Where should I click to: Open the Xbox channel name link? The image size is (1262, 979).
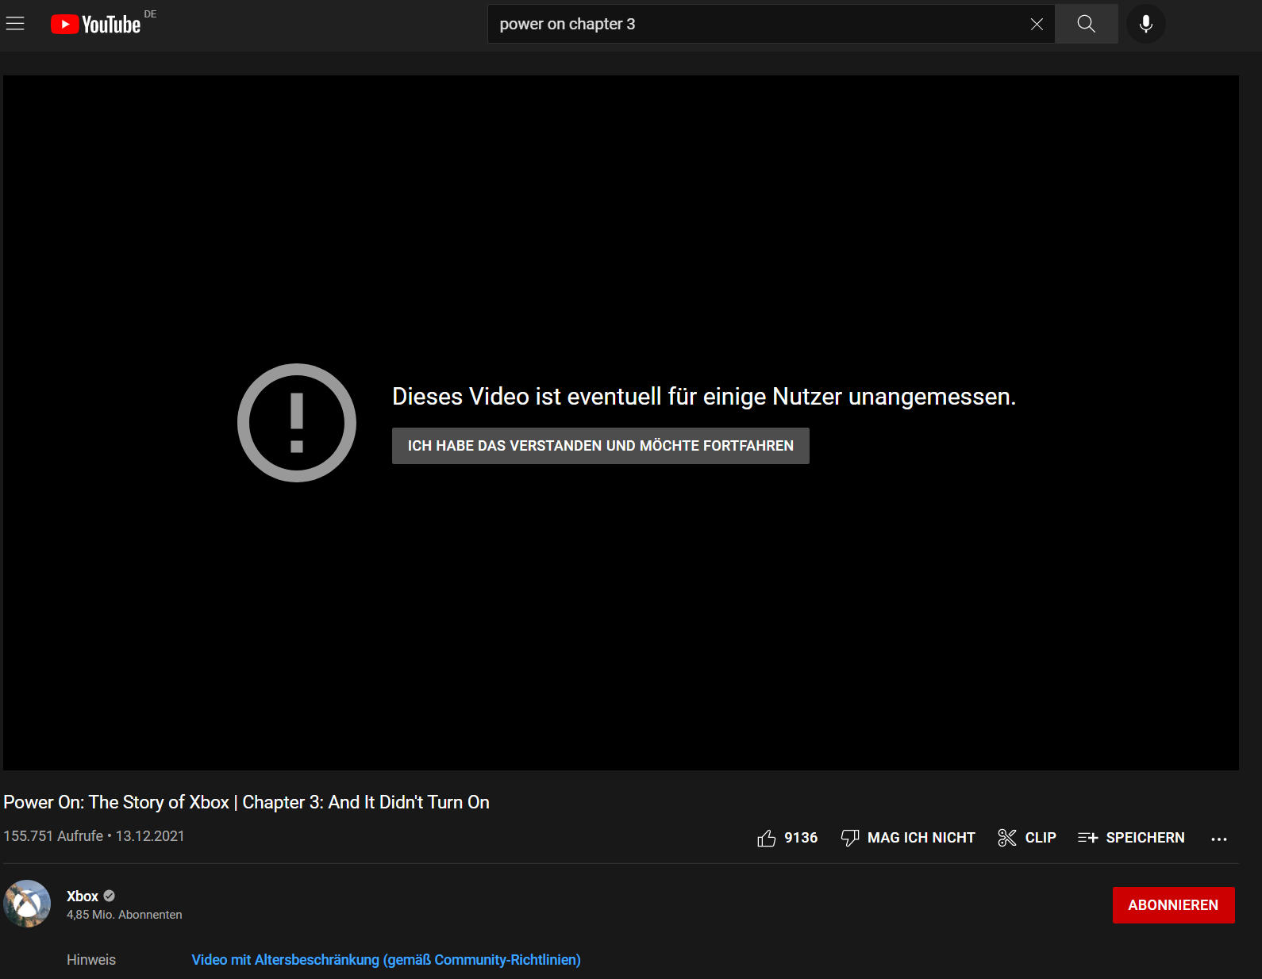pyautogui.click(x=83, y=896)
